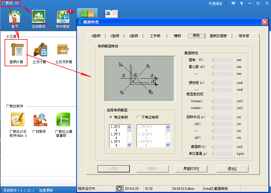Launch 土方计算 earthwork calculation tool

(x=39, y=53)
